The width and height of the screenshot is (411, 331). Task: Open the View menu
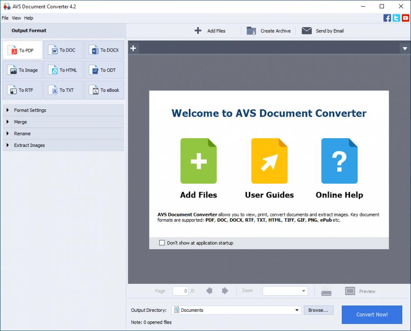[16, 18]
